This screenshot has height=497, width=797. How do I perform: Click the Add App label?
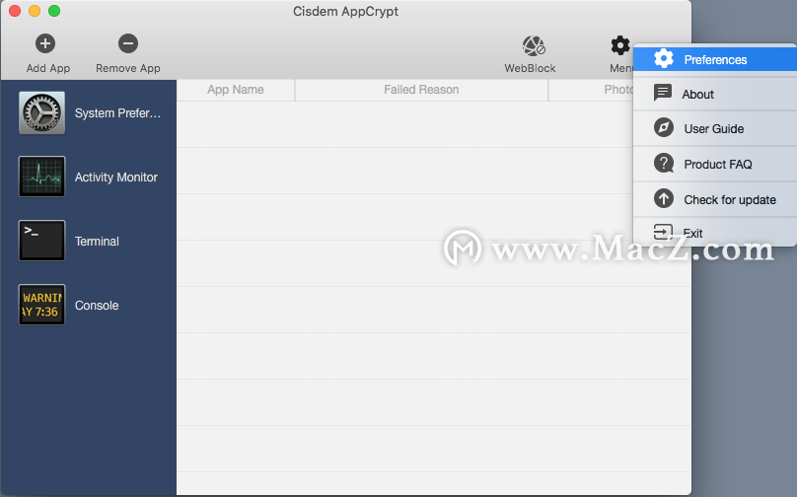[48, 68]
